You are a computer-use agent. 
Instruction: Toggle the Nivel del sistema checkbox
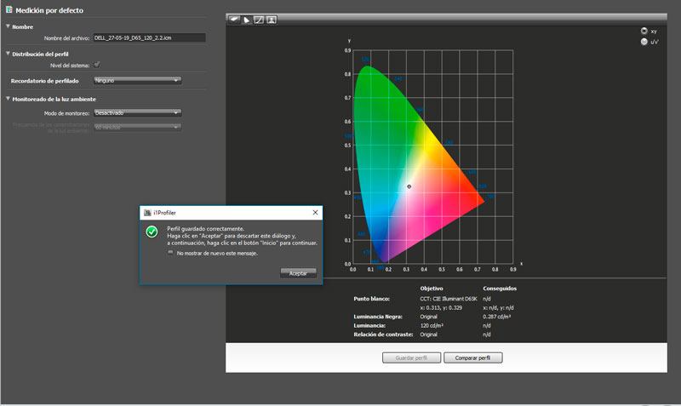[97, 65]
